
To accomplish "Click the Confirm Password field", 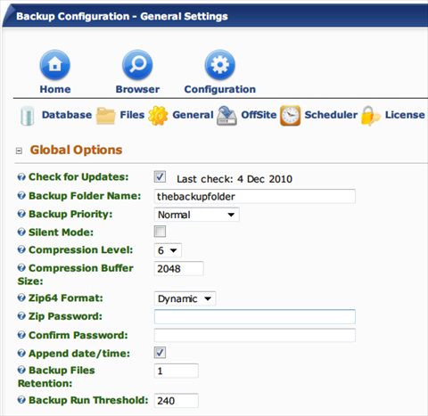I will pos(255,335).
